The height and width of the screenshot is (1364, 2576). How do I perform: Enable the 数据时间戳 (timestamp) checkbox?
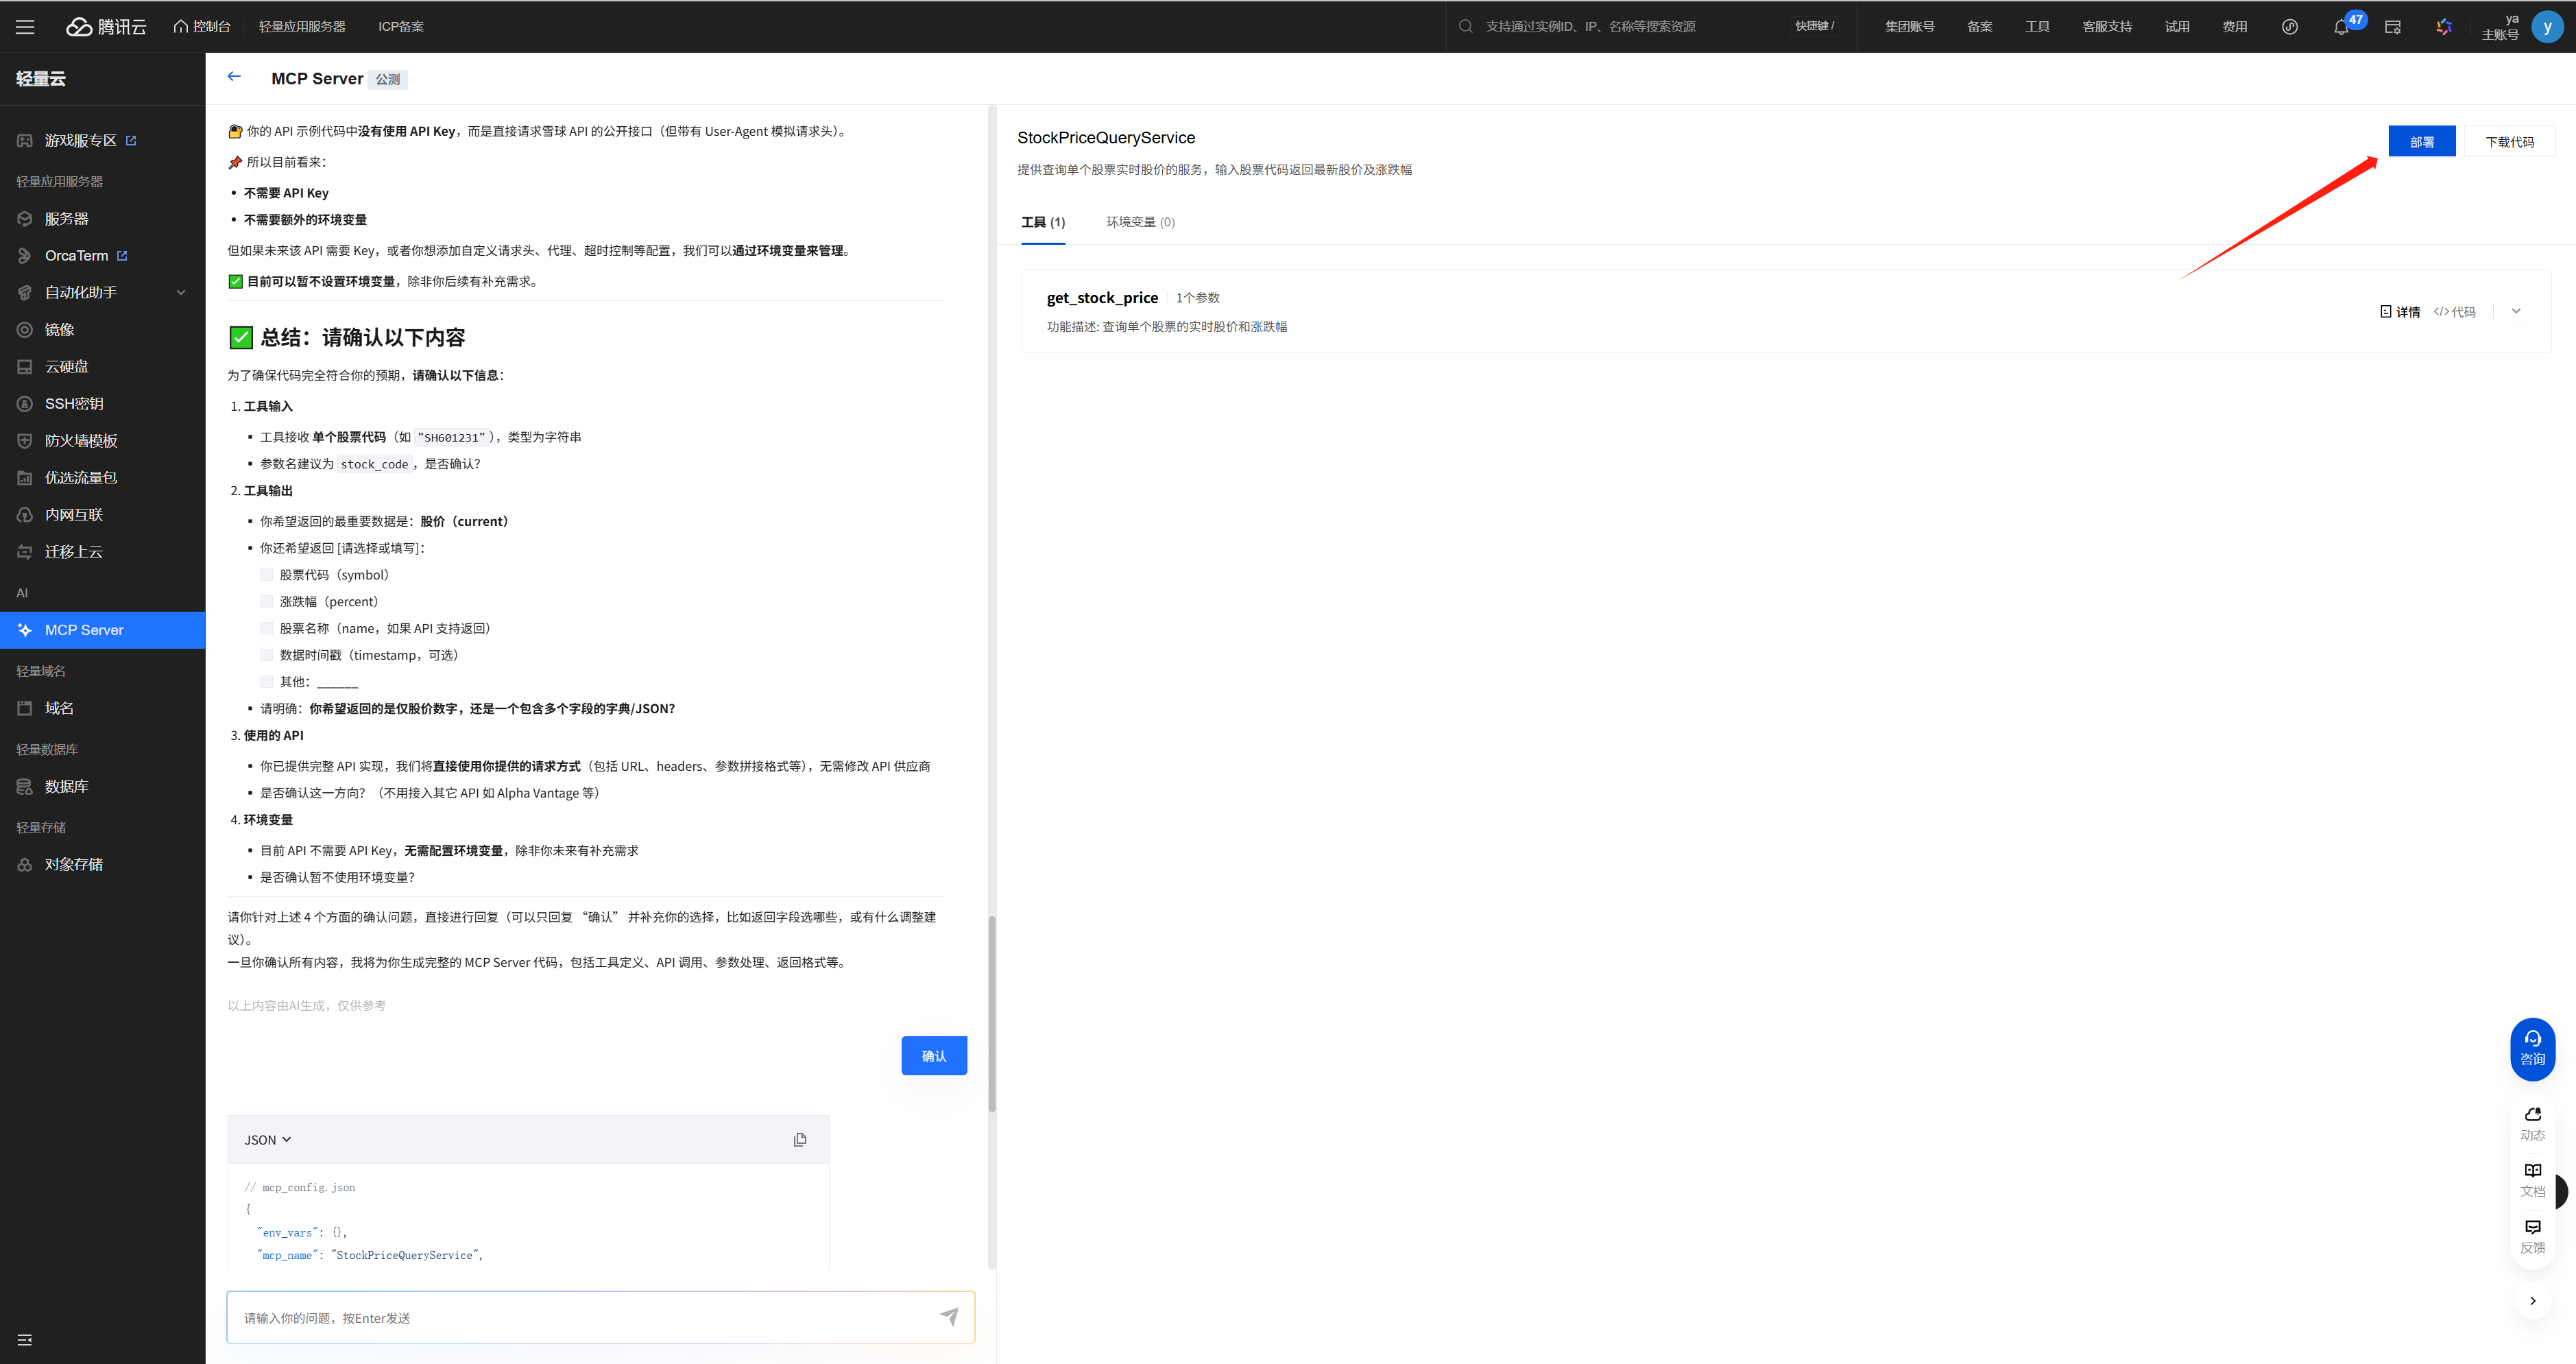click(266, 655)
